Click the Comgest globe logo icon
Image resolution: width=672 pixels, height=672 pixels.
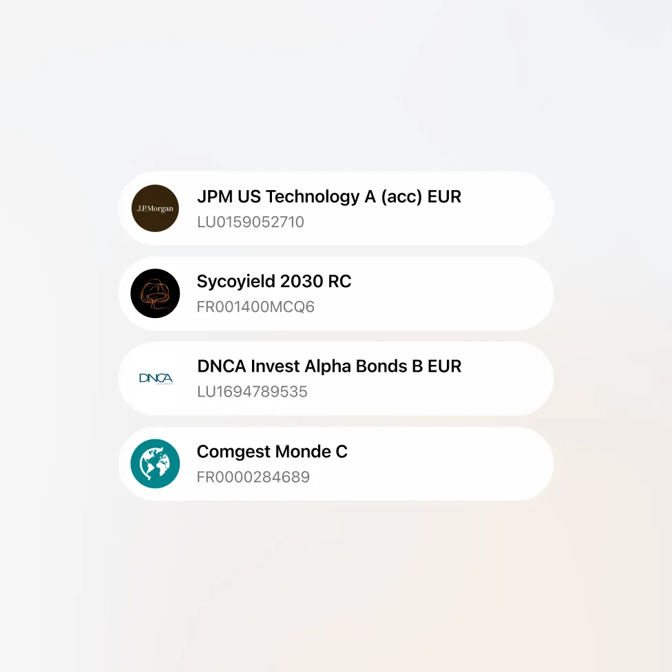(x=155, y=463)
